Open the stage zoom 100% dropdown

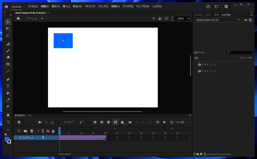pos(189,19)
